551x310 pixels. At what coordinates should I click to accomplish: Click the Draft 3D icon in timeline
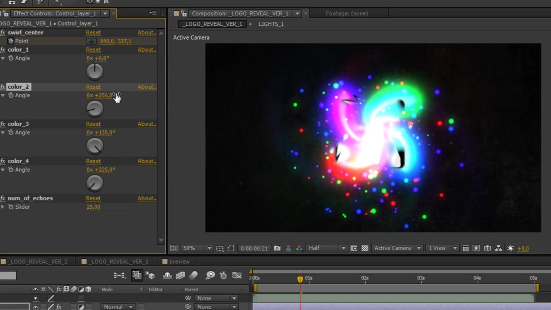tap(150, 276)
